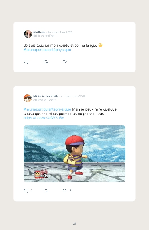Click the retweet icon on mathou's tweet
The height and width of the screenshot is (230, 149).
45,62
